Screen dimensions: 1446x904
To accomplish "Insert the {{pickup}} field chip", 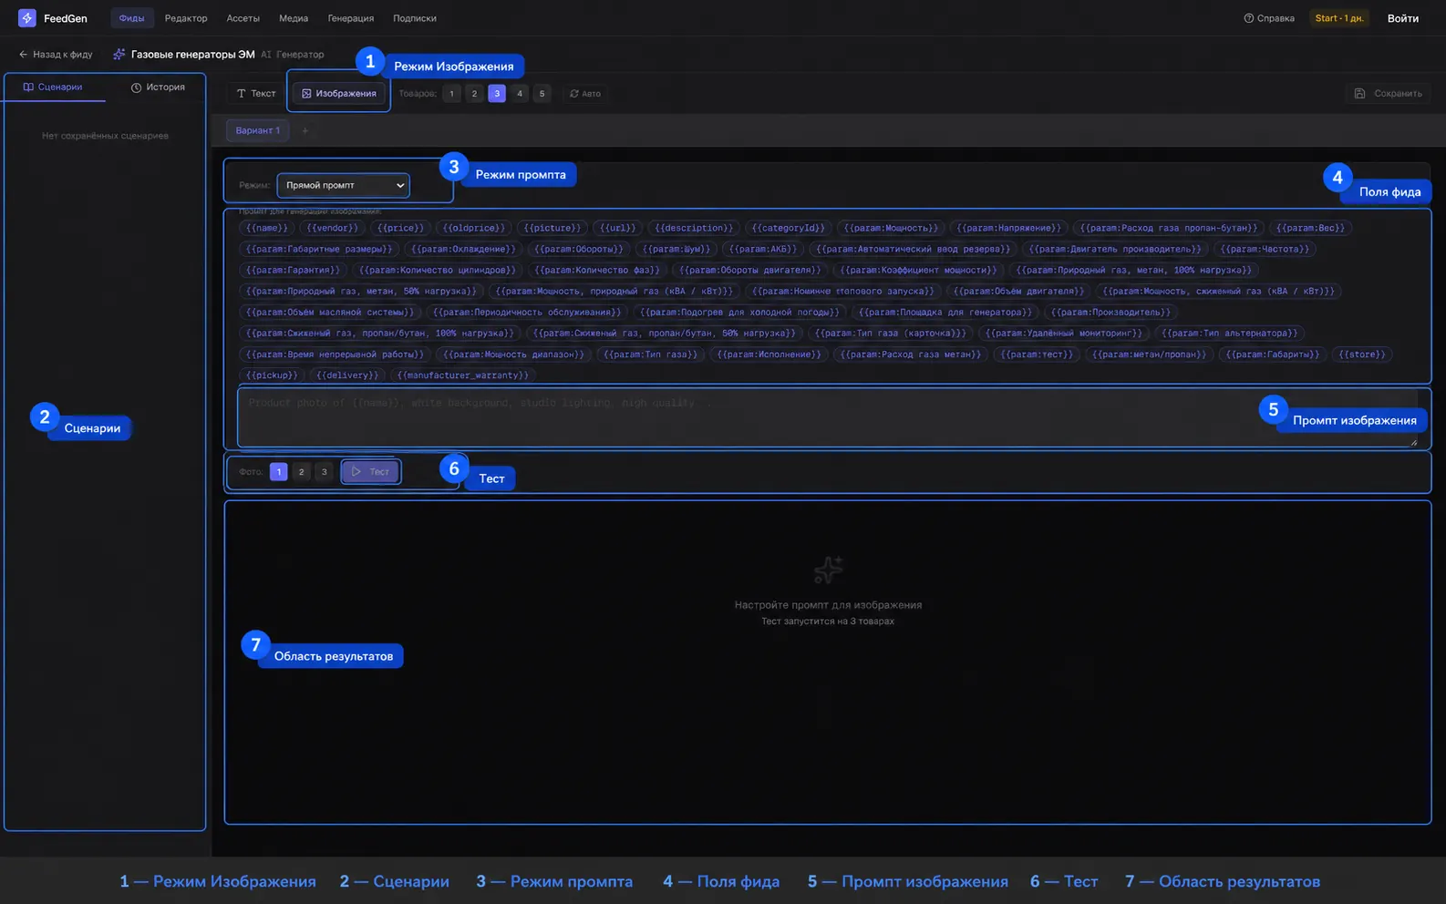I will coord(272,375).
